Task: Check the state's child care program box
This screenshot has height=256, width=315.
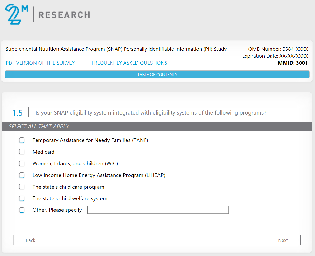Action: pyautogui.click(x=22, y=187)
